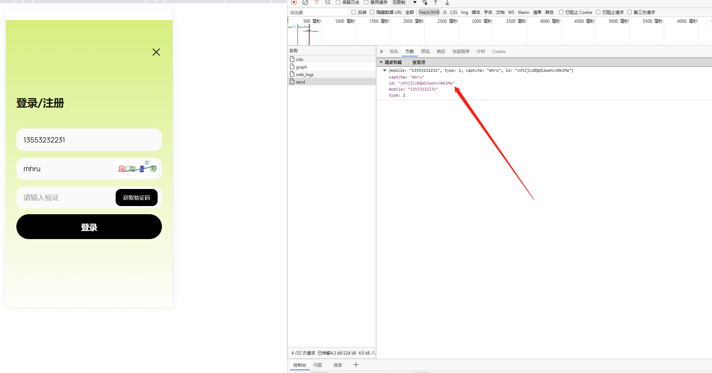
Task: Enable the 禁用缓存 checkbox
Action: [366, 2]
